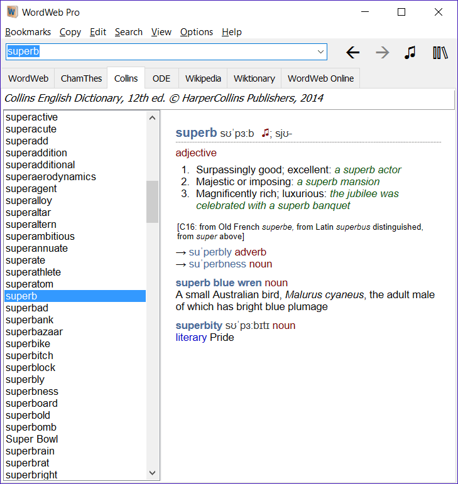Select superaerodynamics in the word list

[x=75, y=176]
